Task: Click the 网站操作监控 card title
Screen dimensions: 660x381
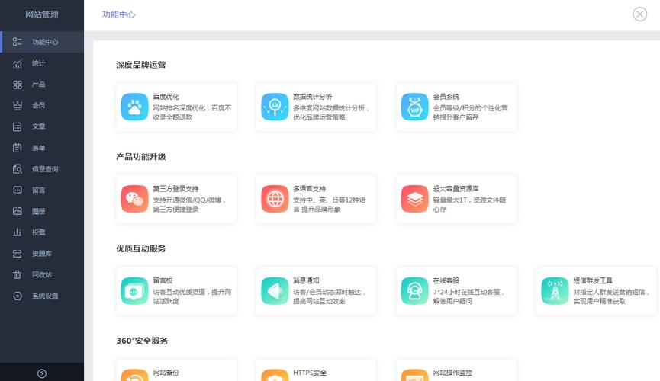Action: [452, 373]
